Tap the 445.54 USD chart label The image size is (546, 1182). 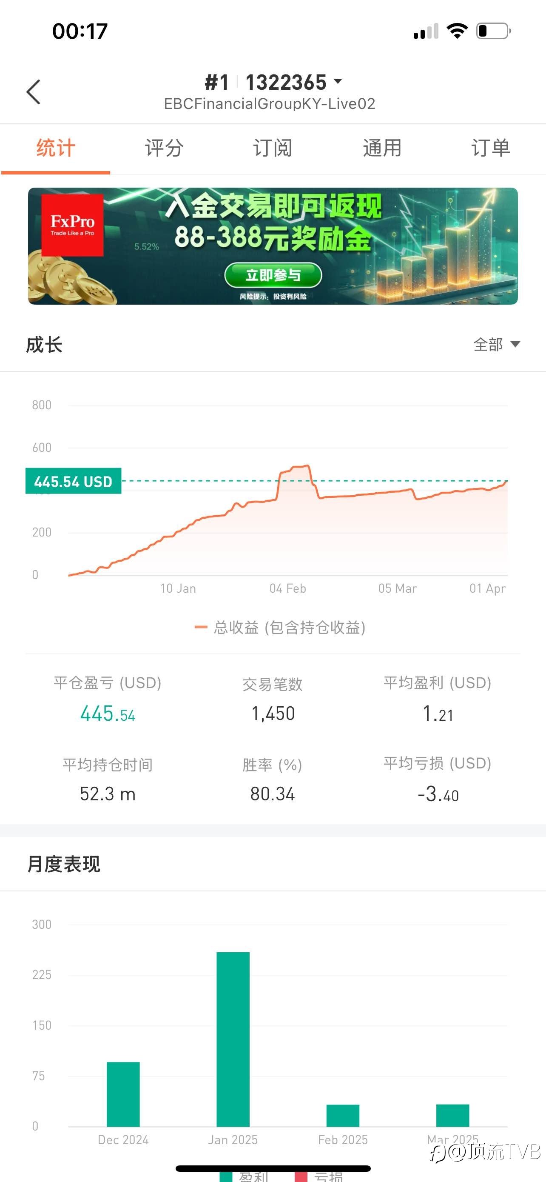73,481
